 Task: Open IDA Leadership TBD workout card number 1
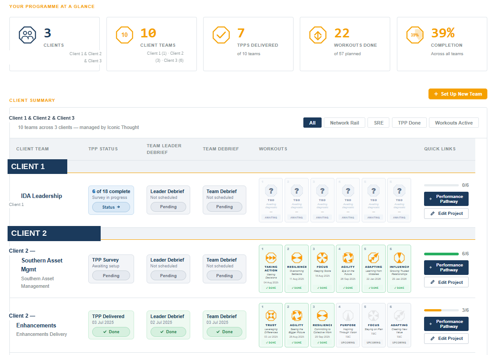pyautogui.click(x=271, y=200)
